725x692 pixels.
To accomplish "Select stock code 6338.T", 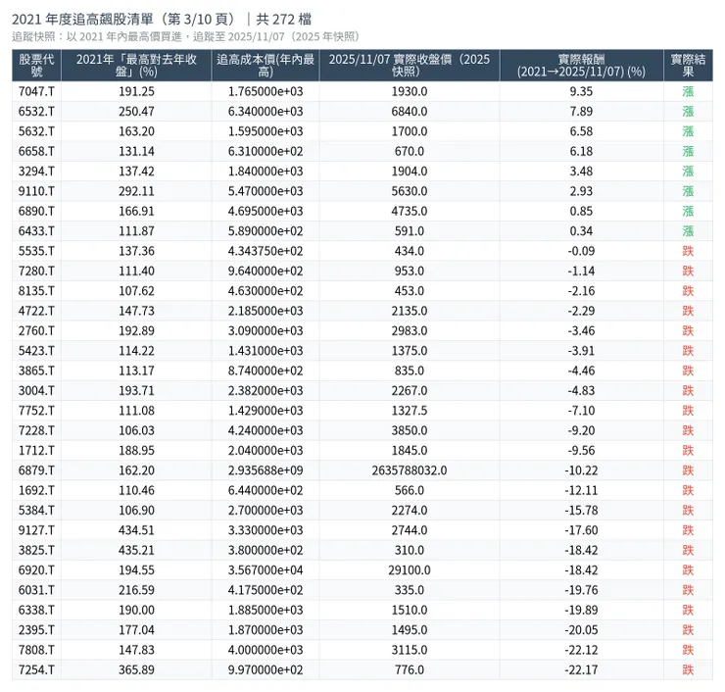I will (x=36, y=610).
